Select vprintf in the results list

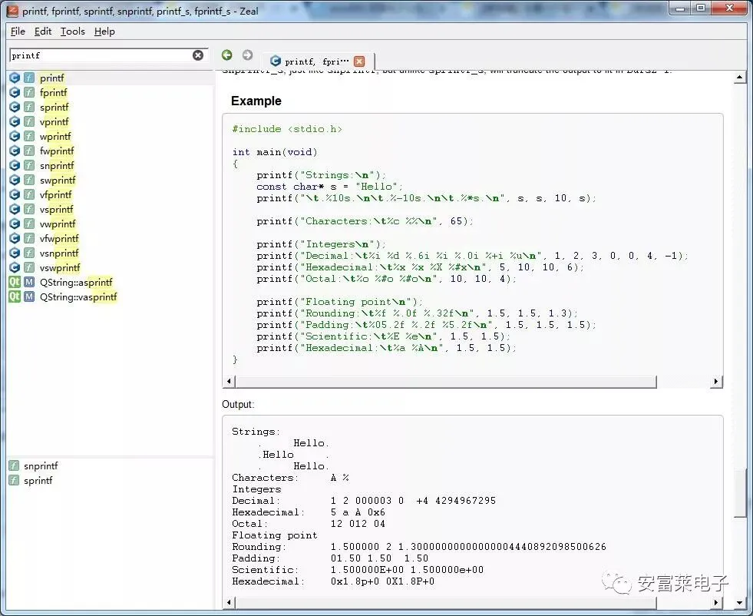click(x=54, y=121)
